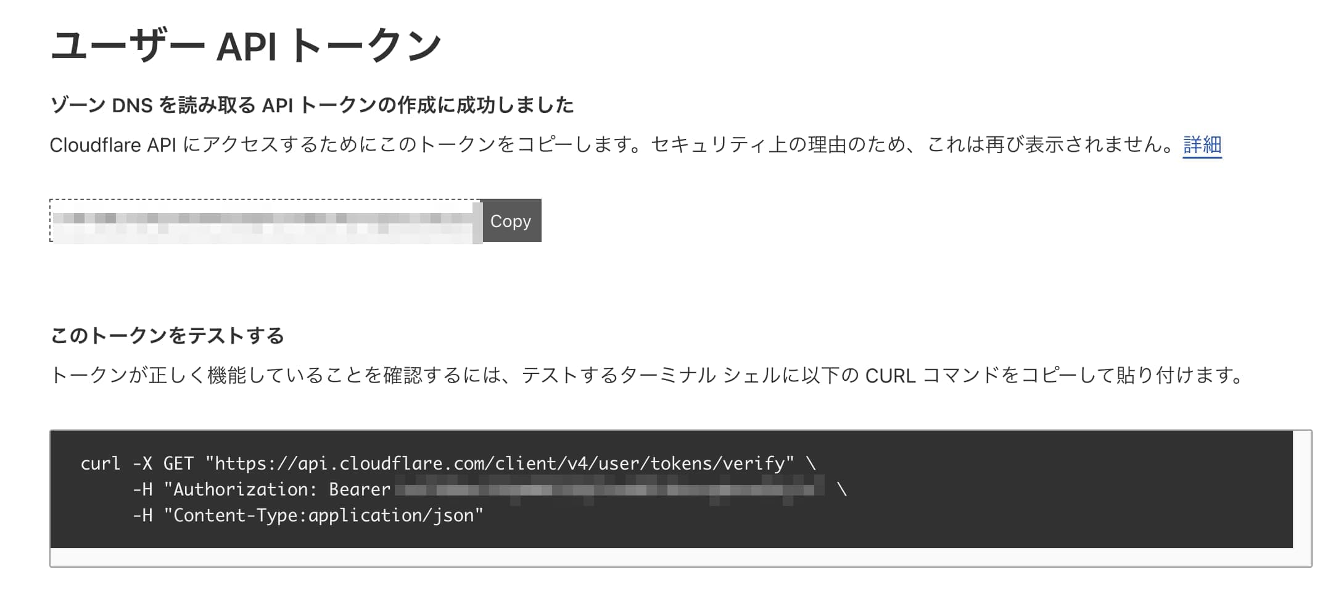
Task: Click the Cloudflare API copy instruction paragraph
Action: [611, 145]
